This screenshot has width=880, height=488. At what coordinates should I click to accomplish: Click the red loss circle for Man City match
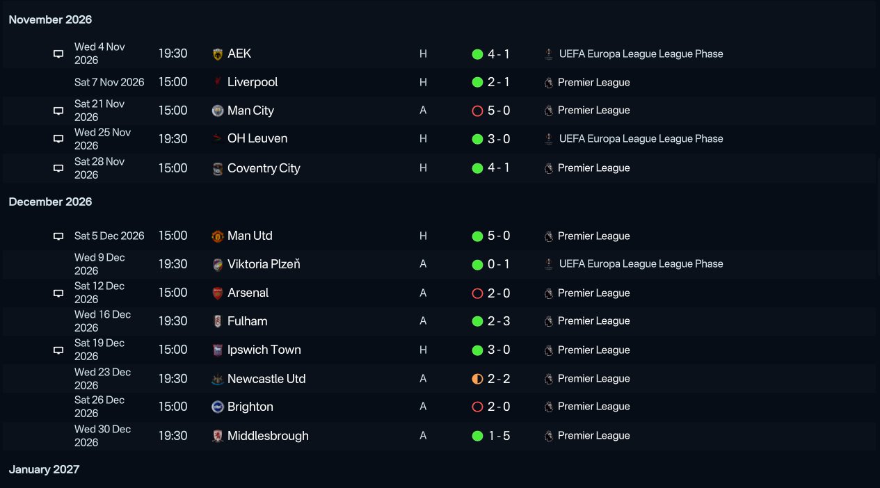(x=477, y=111)
